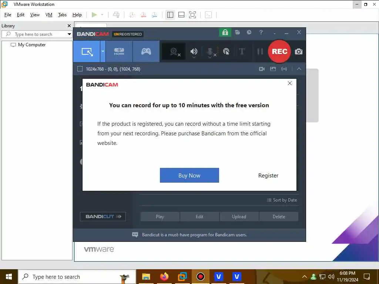Click VMware Workstation taskbar icon
The width and height of the screenshot is (379, 284).
[x=182, y=277]
